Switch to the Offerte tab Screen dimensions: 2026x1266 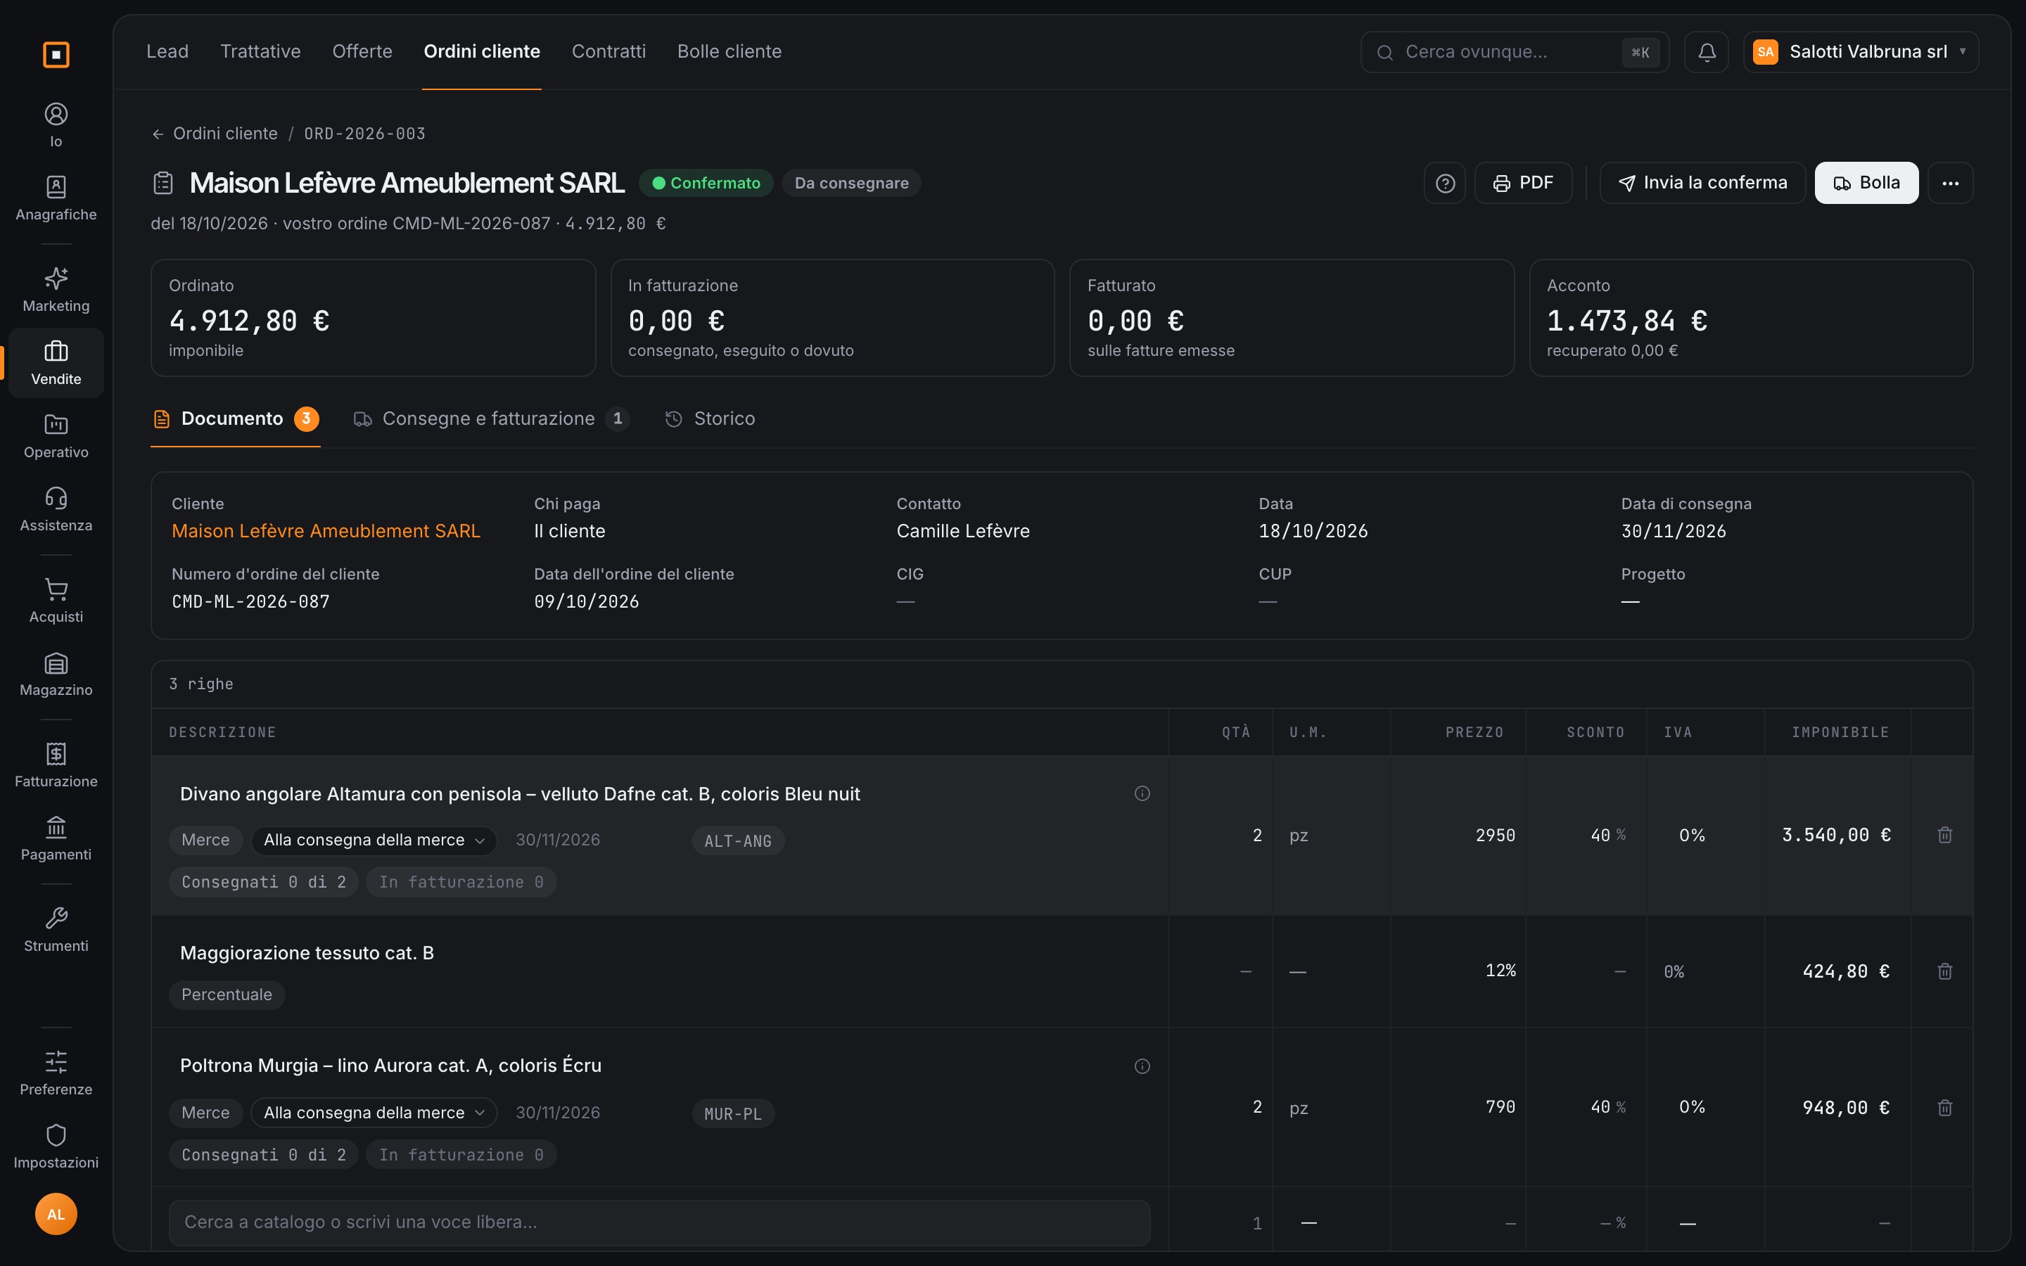[362, 52]
